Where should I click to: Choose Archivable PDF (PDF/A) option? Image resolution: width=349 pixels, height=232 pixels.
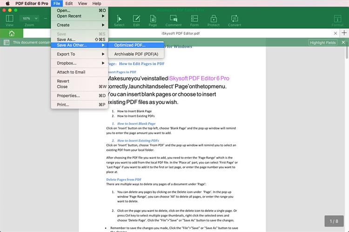[136, 54]
